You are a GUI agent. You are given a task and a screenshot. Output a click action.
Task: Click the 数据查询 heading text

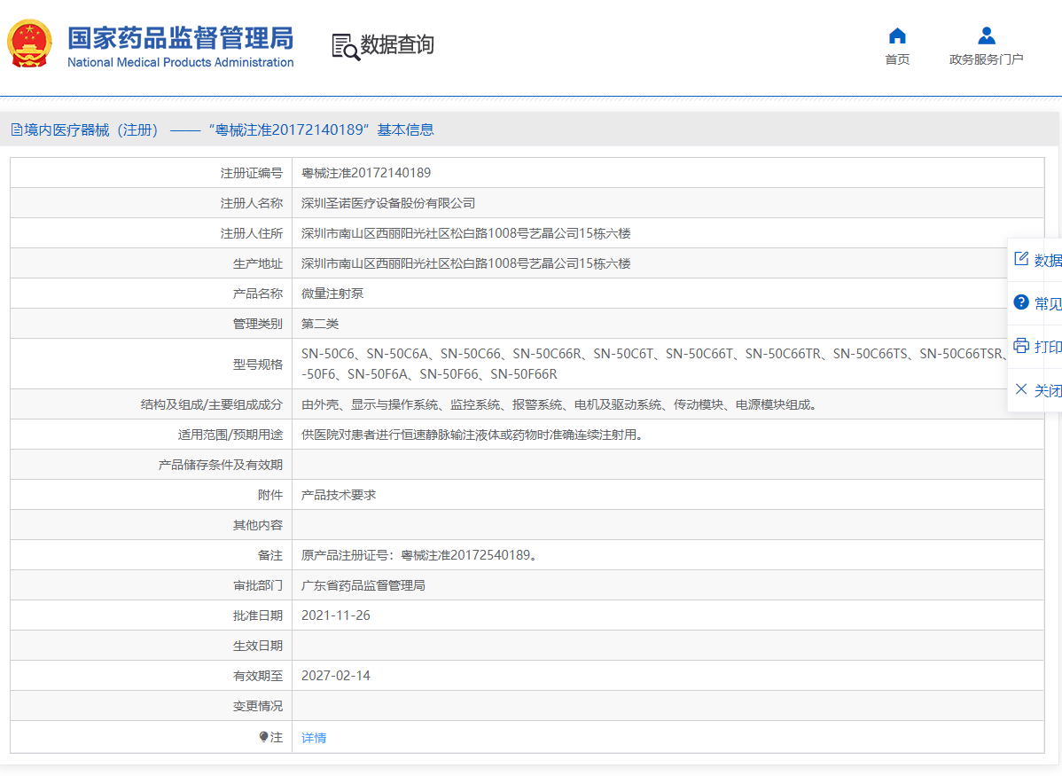point(397,45)
